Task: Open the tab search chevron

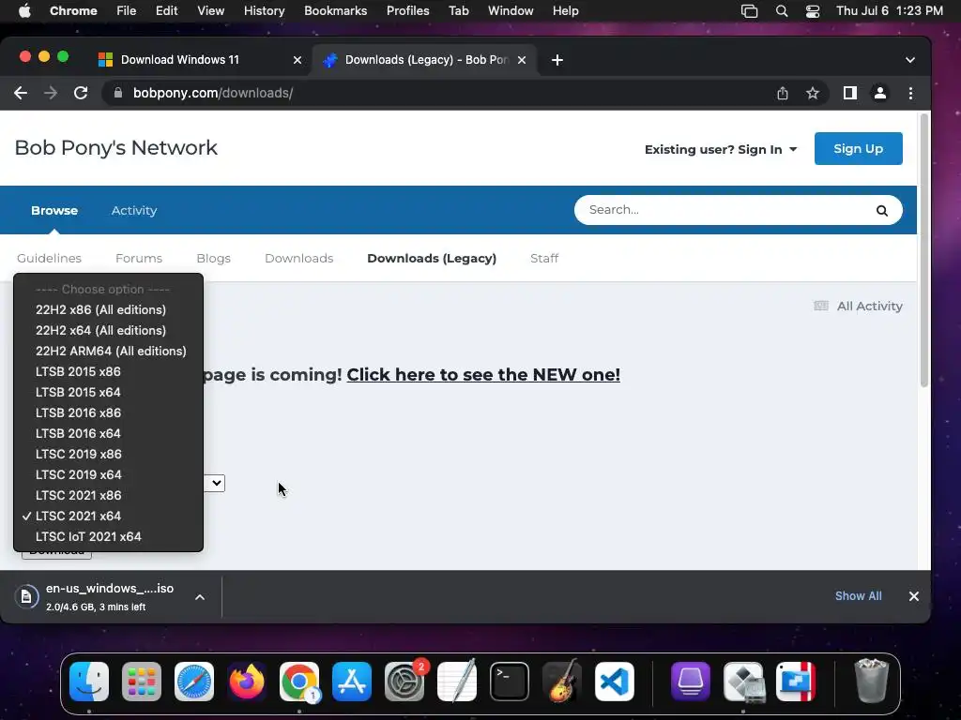Action: [x=910, y=60]
